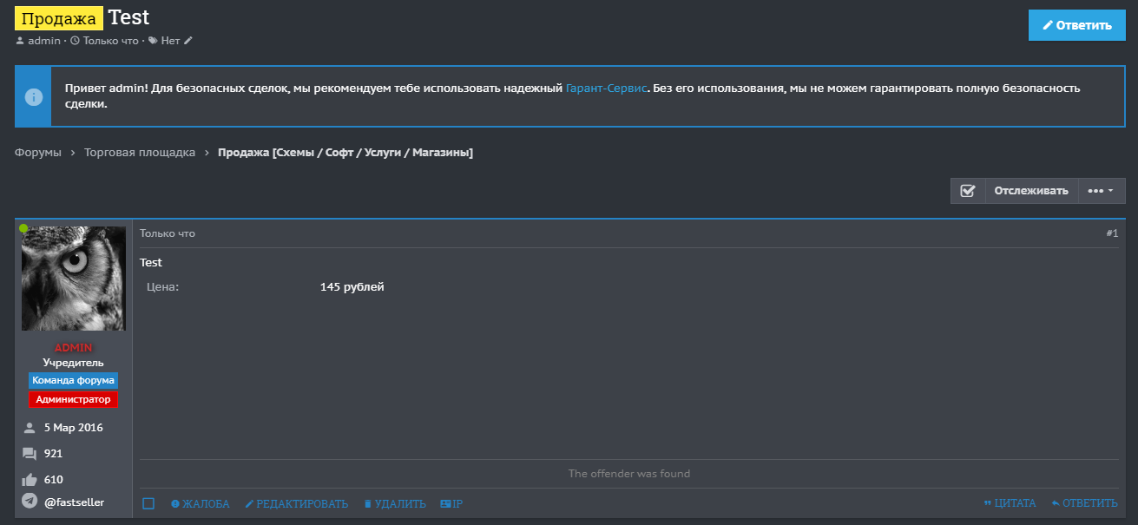Click the messages count speech bubble icon
Screen dimensions: 1138x525
point(30,454)
